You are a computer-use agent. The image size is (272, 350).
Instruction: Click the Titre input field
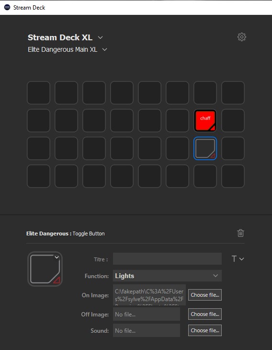pos(167,259)
